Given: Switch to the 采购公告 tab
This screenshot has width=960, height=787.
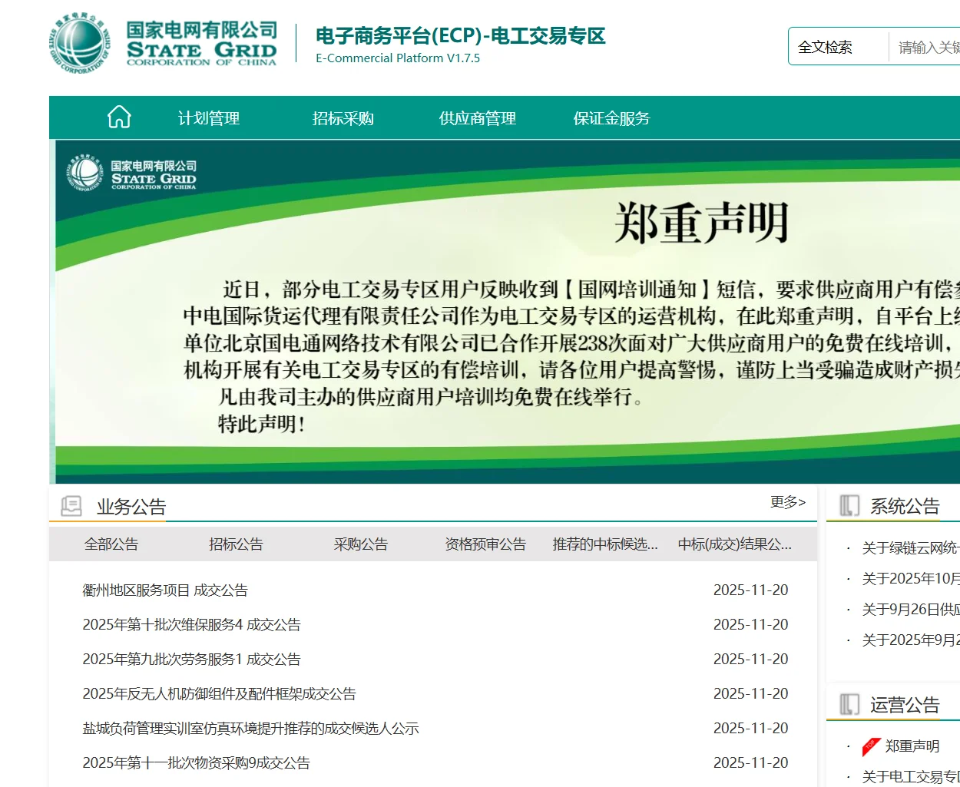Looking at the screenshot, I should [x=361, y=544].
